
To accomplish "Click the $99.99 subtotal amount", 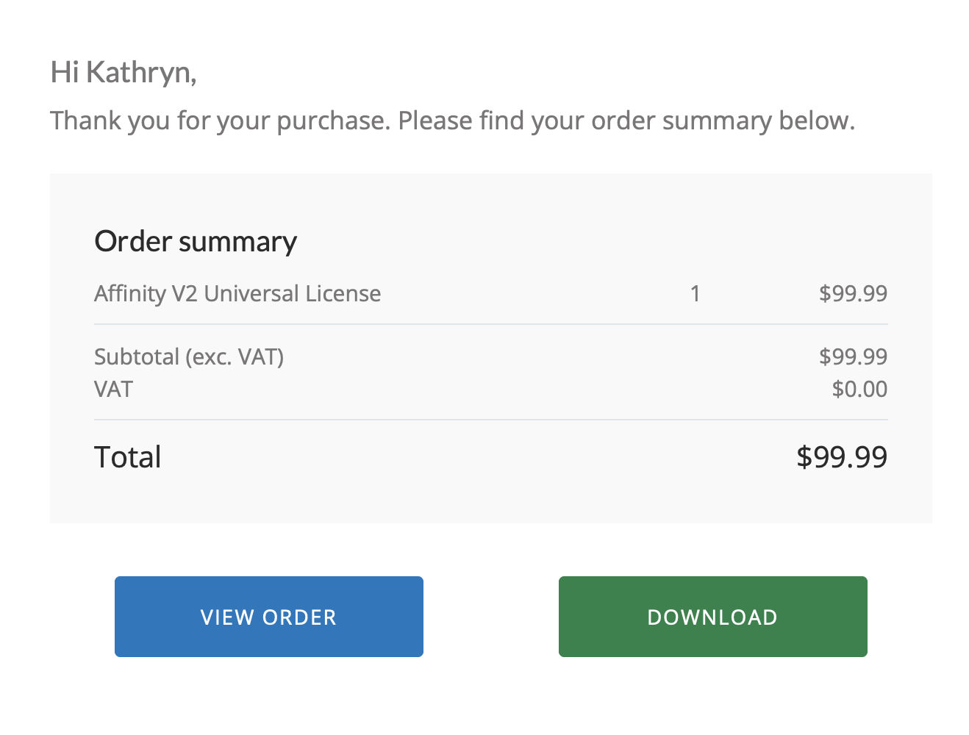I will [853, 356].
